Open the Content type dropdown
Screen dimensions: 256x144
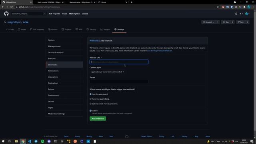(107, 72)
